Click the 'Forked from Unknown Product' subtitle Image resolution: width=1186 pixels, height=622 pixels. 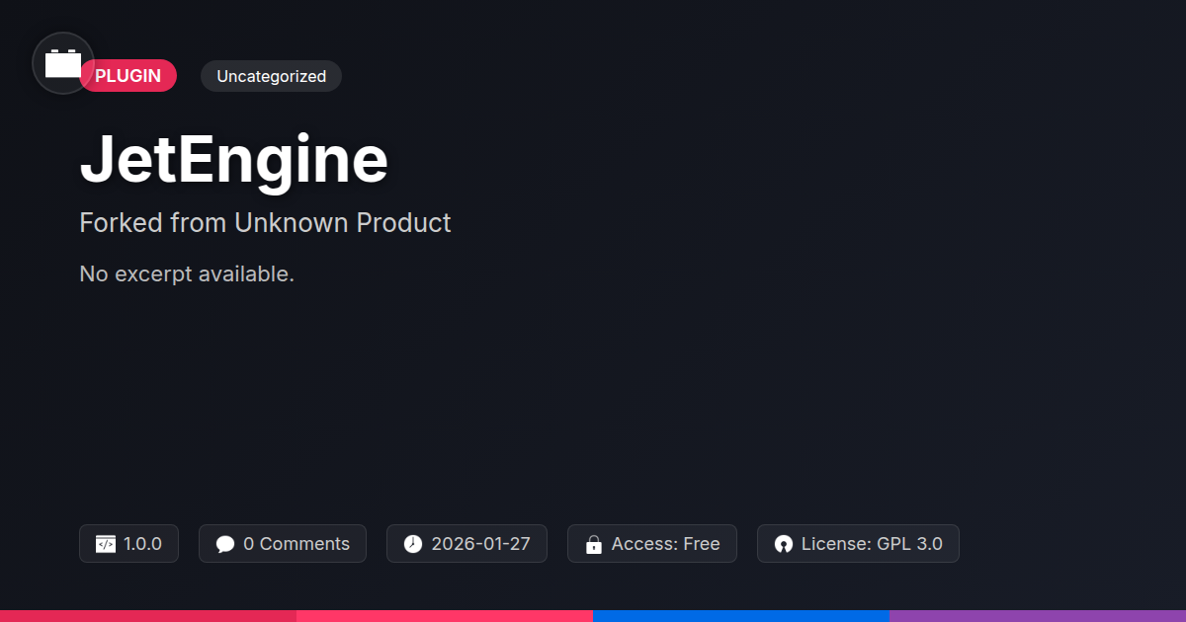(265, 223)
